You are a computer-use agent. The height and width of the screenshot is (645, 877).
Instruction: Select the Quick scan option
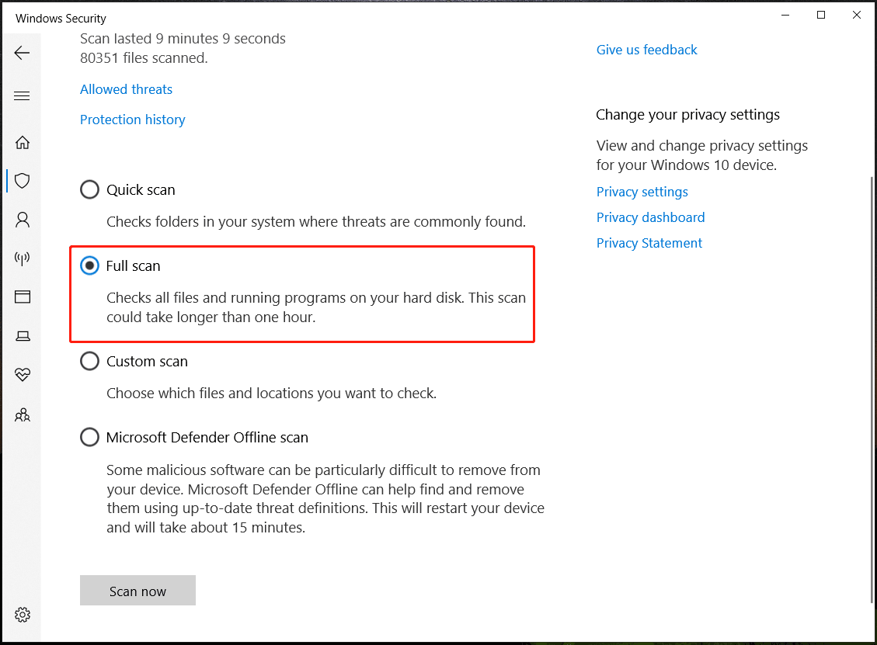89,189
